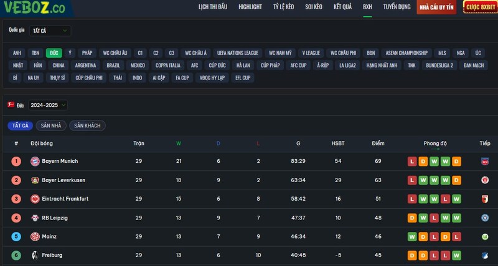This screenshot has width=498, height=266.
Task: Open the HIGHLIGHT menu item
Action: (x=250, y=7)
